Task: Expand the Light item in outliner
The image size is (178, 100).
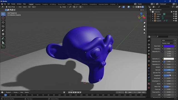Action: [x=153, y=16]
